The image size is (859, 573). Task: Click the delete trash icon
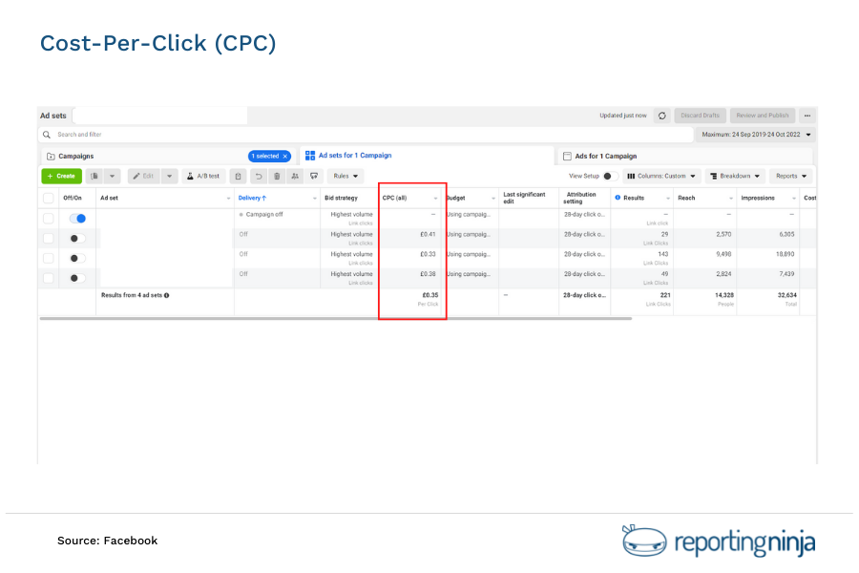277,176
